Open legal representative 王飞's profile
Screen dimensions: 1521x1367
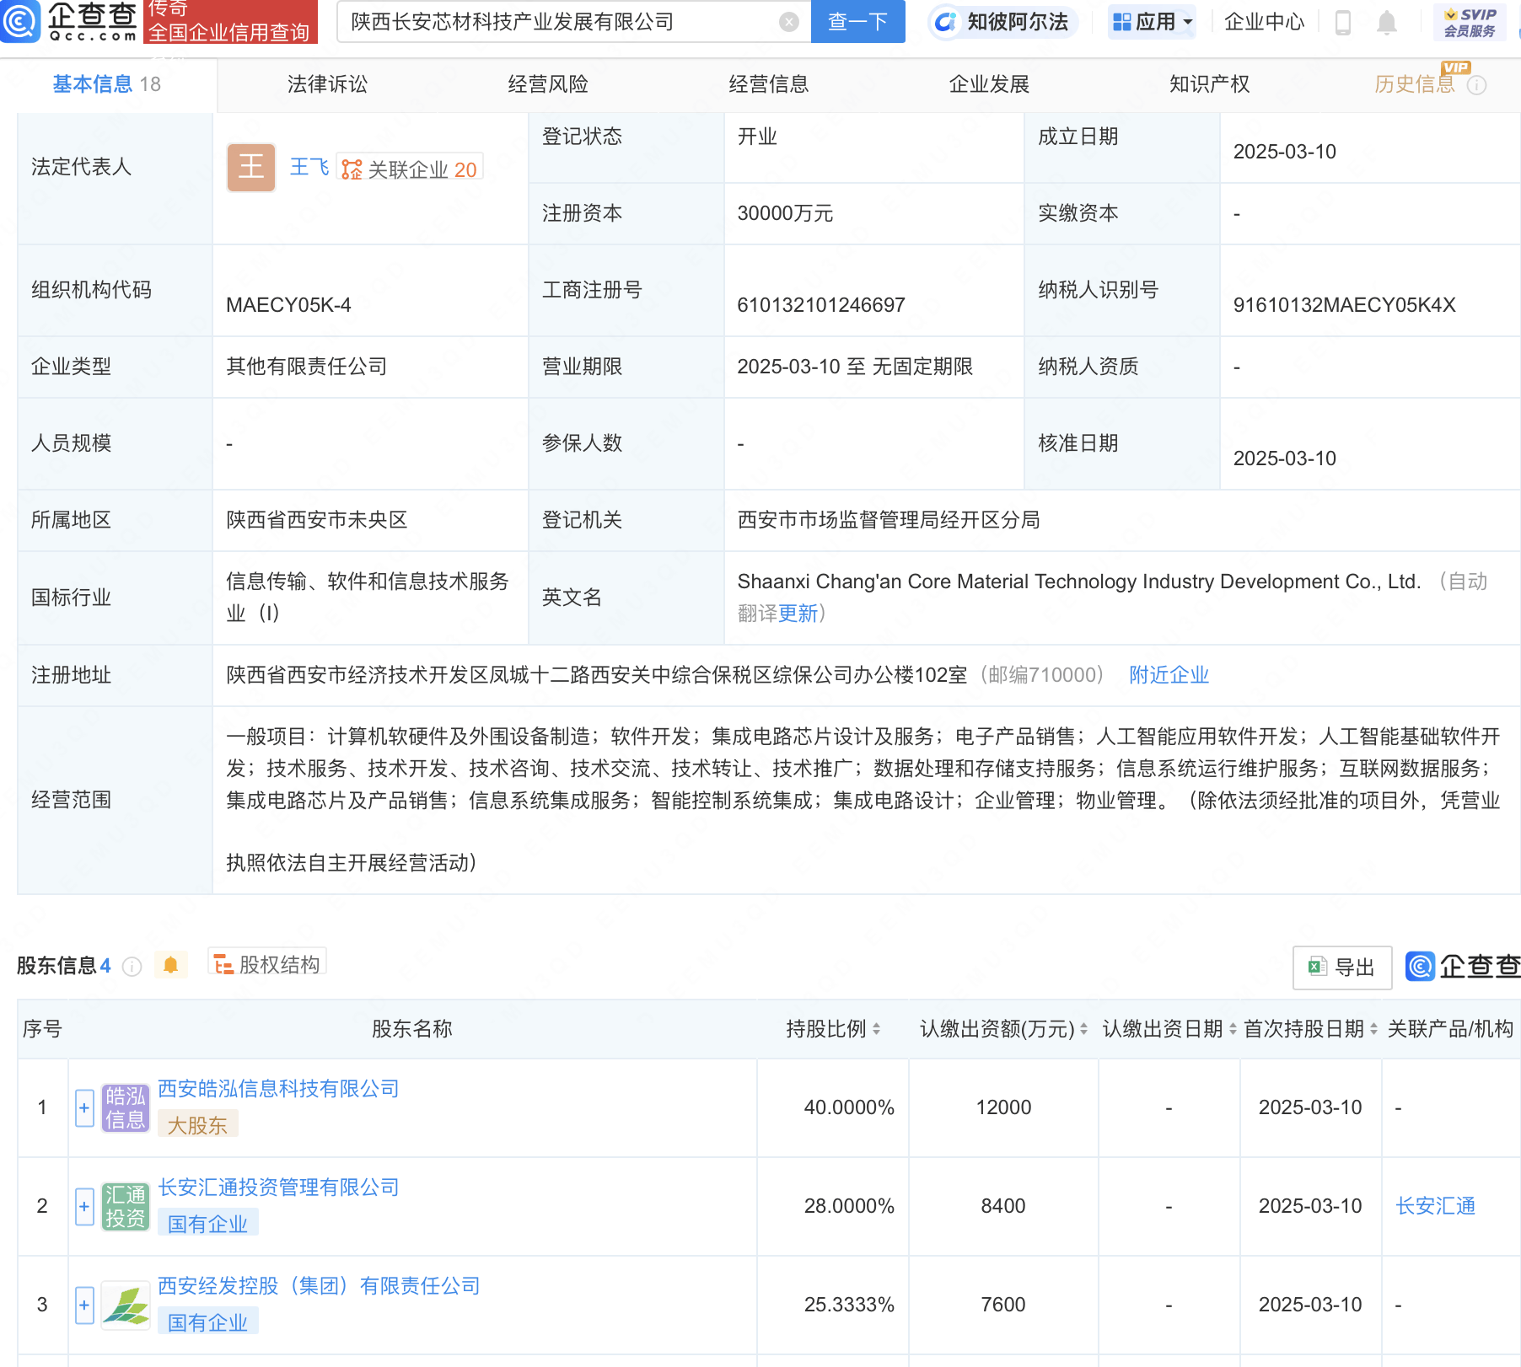point(309,167)
